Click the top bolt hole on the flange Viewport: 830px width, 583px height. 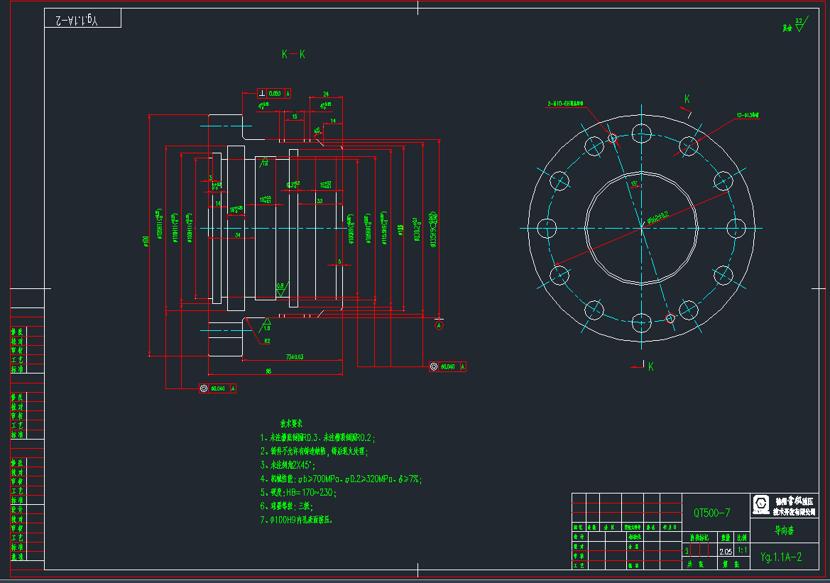[642, 133]
